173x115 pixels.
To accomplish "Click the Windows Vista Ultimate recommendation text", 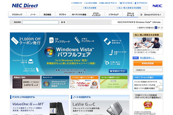I will coord(139,22).
